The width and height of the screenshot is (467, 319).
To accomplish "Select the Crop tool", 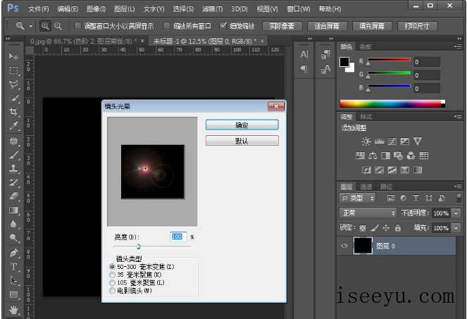I will point(13,113).
